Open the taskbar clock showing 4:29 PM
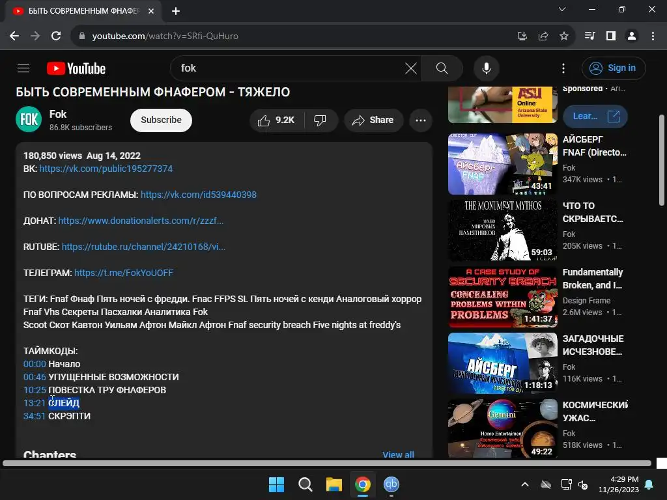 pos(619,484)
